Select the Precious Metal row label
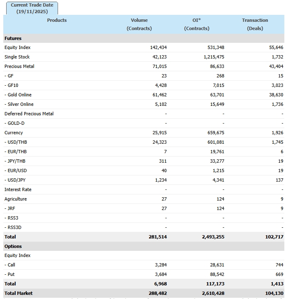 (19, 66)
